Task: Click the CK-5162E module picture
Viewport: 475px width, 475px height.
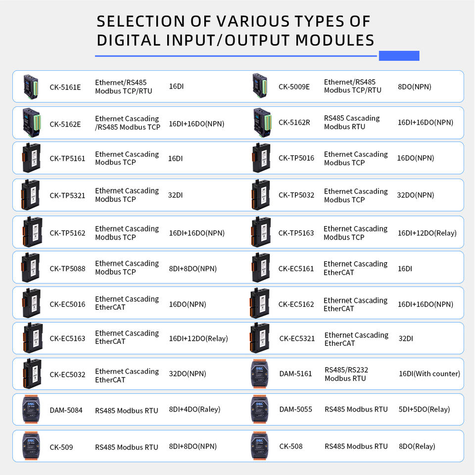Action: point(31,123)
